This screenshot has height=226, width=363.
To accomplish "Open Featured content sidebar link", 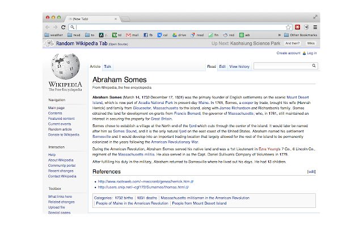I will click(x=61, y=119).
